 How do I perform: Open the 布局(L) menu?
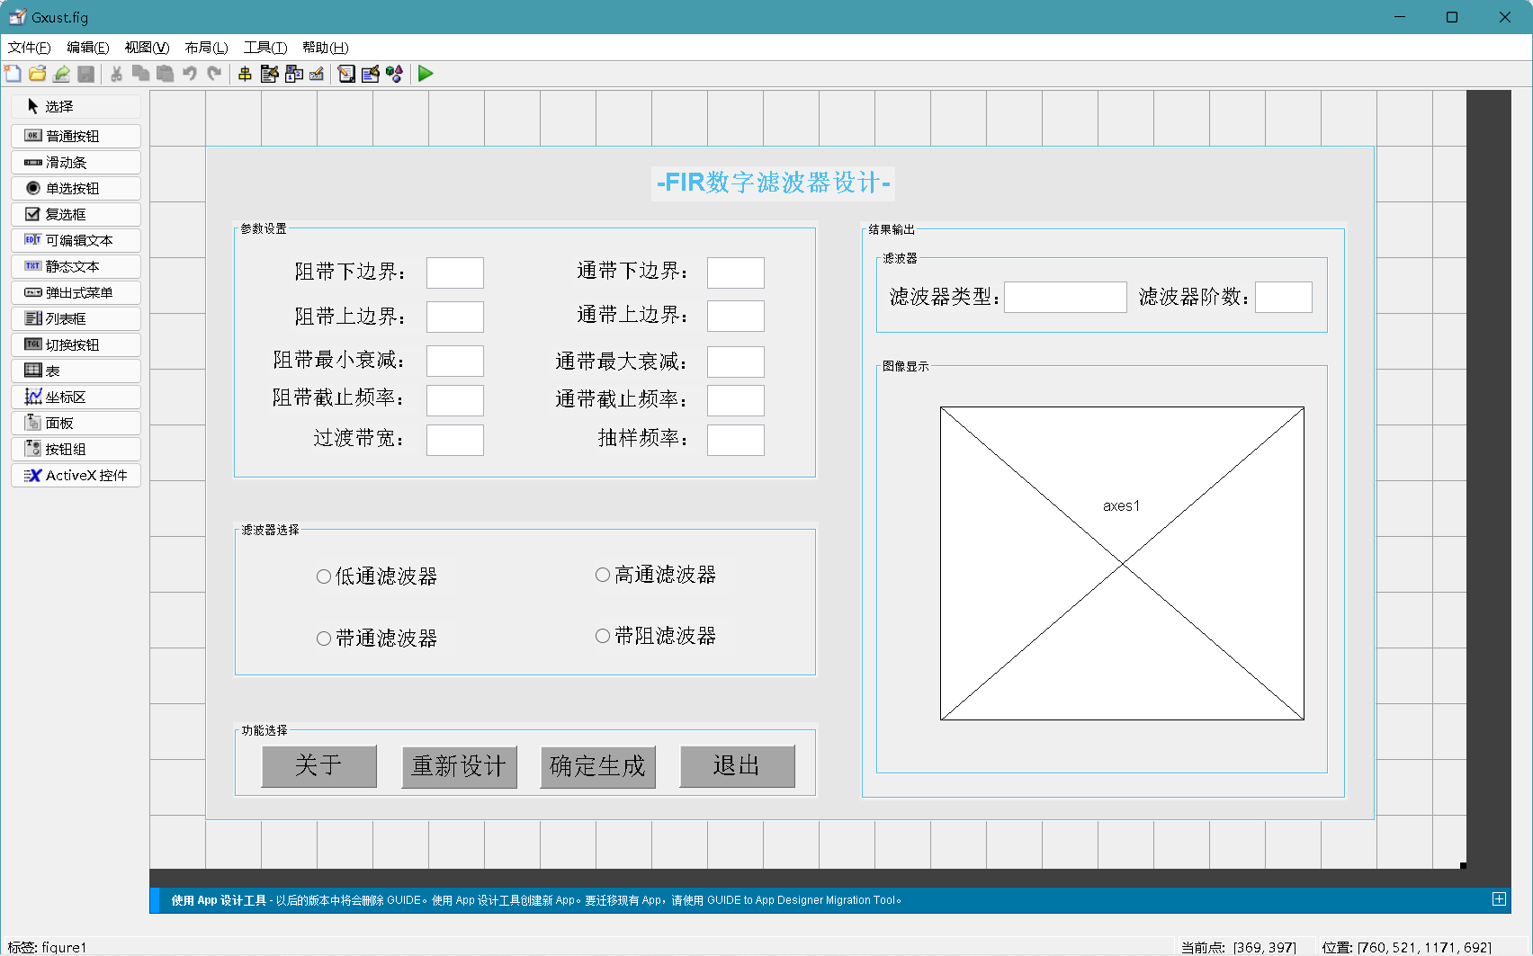coord(205,48)
